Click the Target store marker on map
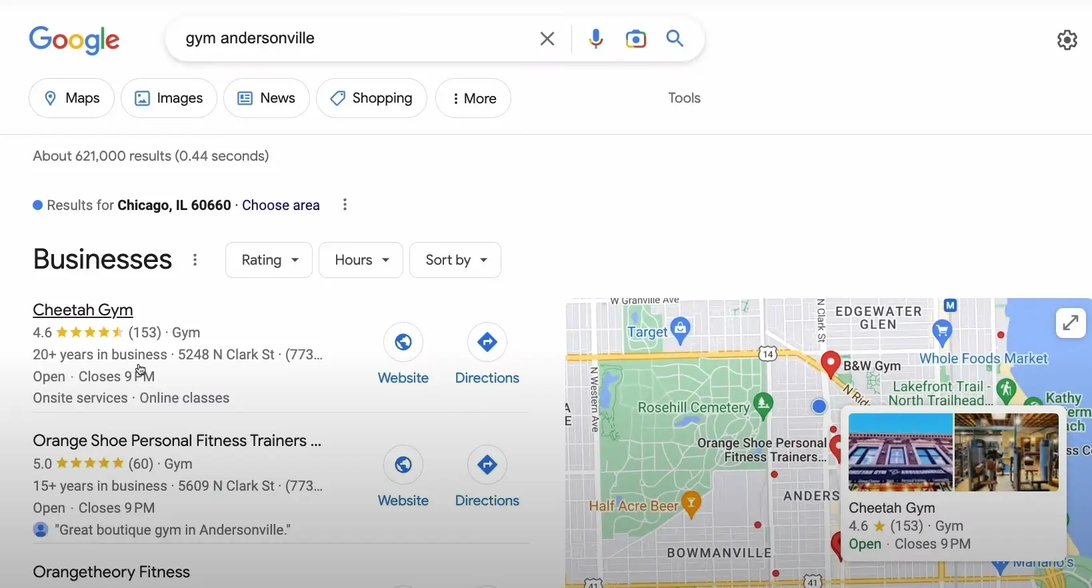The height and width of the screenshot is (588, 1092). 681,331
